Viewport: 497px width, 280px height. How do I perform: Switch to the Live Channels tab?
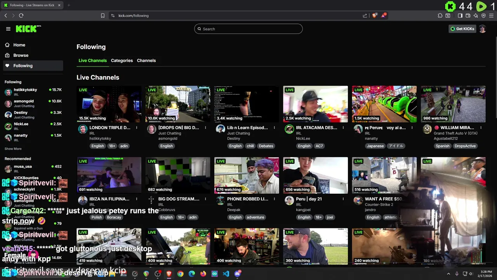[x=92, y=61]
